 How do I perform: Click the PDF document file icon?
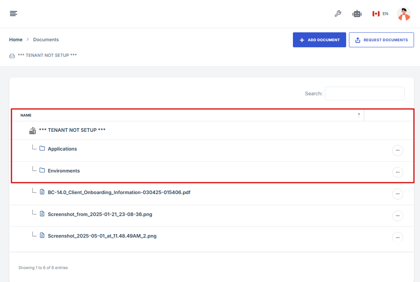42,192
